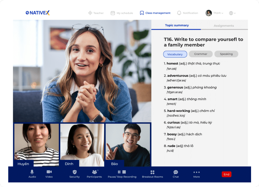259x187 pixels.
Task: Expand the Thinh profile dropdown
Action: pos(214,13)
